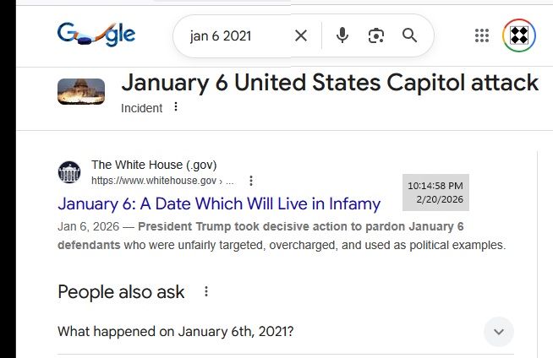The image size is (553, 358).
Task: Click the White House site favicon
Action: point(69,172)
